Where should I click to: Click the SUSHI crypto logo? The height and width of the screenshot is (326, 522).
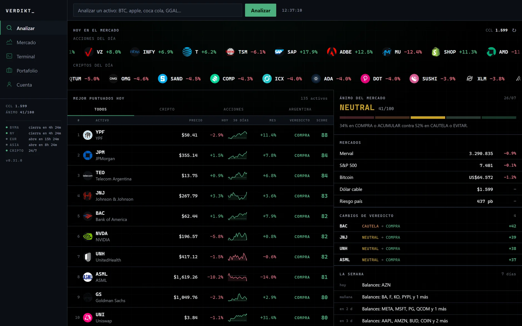click(x=414, y=79)
